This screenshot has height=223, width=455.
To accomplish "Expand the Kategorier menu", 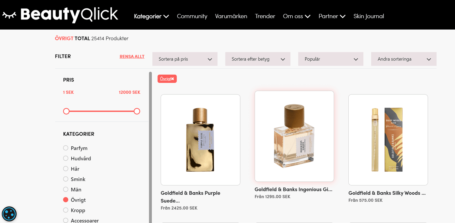I will point(151,16).
